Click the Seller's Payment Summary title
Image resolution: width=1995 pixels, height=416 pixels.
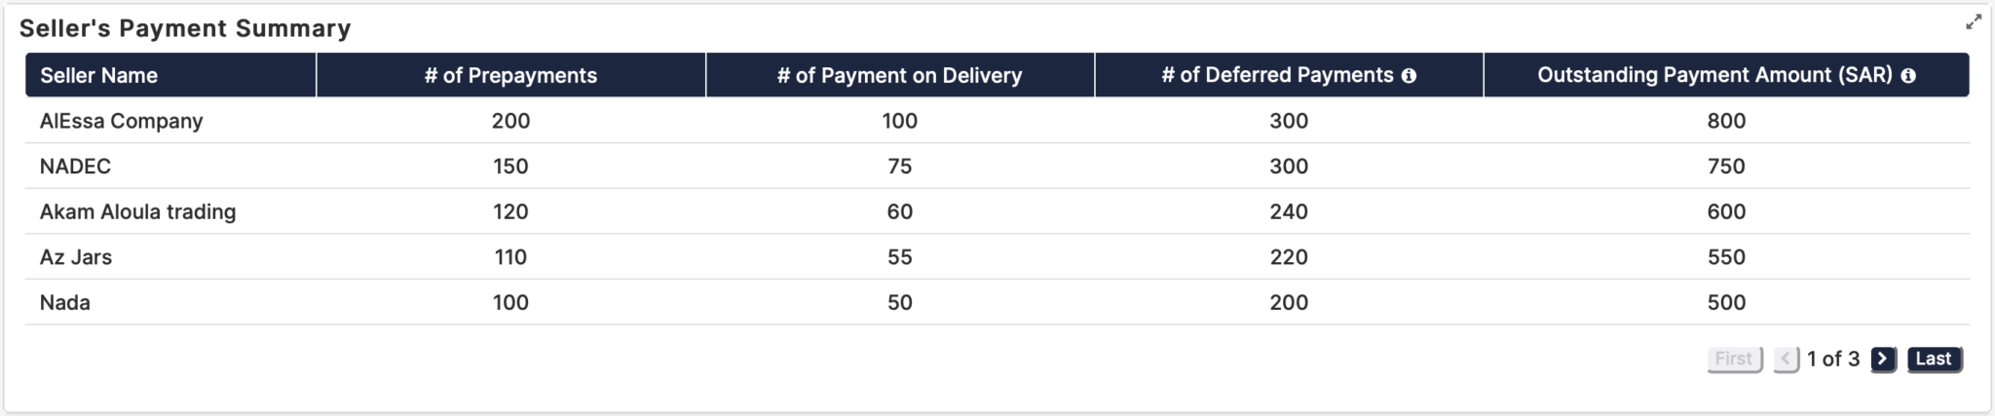point(185,28)
